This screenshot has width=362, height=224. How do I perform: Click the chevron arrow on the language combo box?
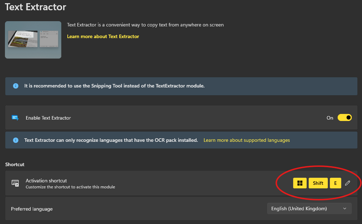tap(345, 208)
